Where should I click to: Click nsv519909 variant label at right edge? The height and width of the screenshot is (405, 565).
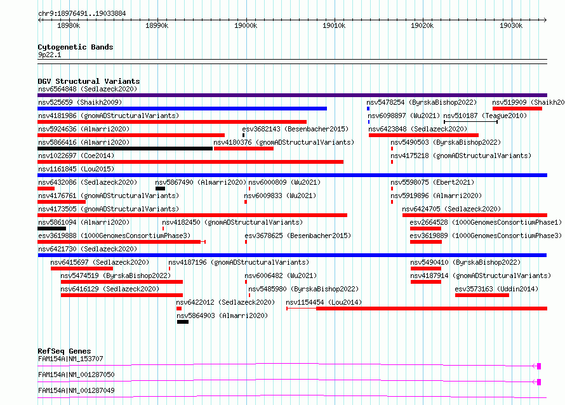(x=528, y=102)
